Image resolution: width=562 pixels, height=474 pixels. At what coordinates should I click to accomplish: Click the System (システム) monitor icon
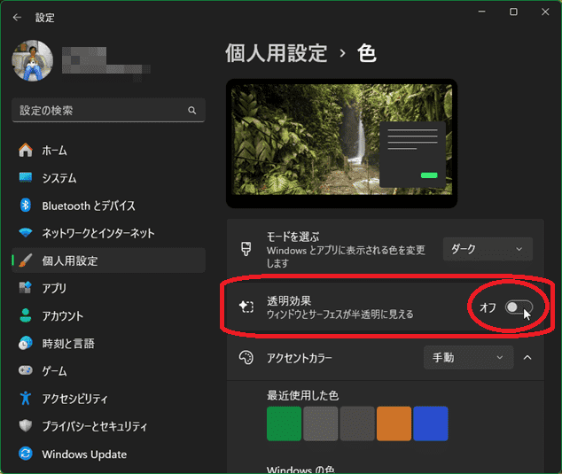25,178
